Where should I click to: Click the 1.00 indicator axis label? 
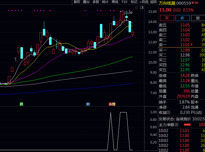click(x=153, y=112)
